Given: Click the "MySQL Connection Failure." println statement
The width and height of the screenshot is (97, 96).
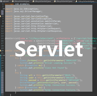Looking at the screenshot, I should click(50, 90).
